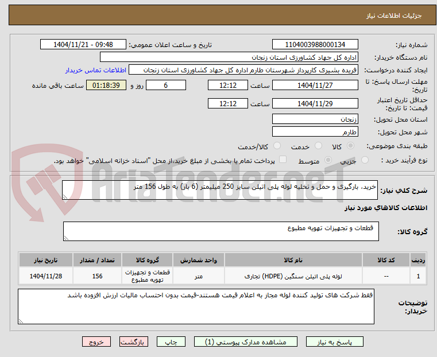Click the شماره نیاز field 1104003988000134
The image size is (437, 357).
[x=315, y=44]
